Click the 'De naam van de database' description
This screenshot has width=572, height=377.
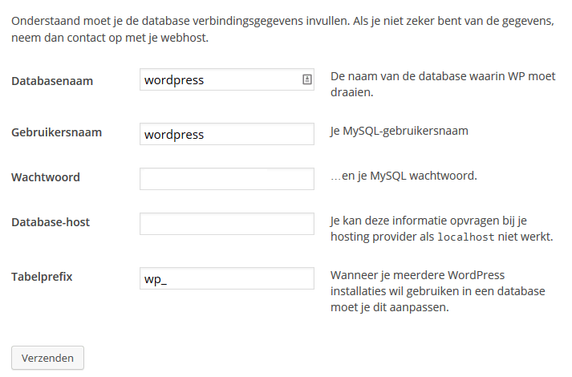pos(443,84)
